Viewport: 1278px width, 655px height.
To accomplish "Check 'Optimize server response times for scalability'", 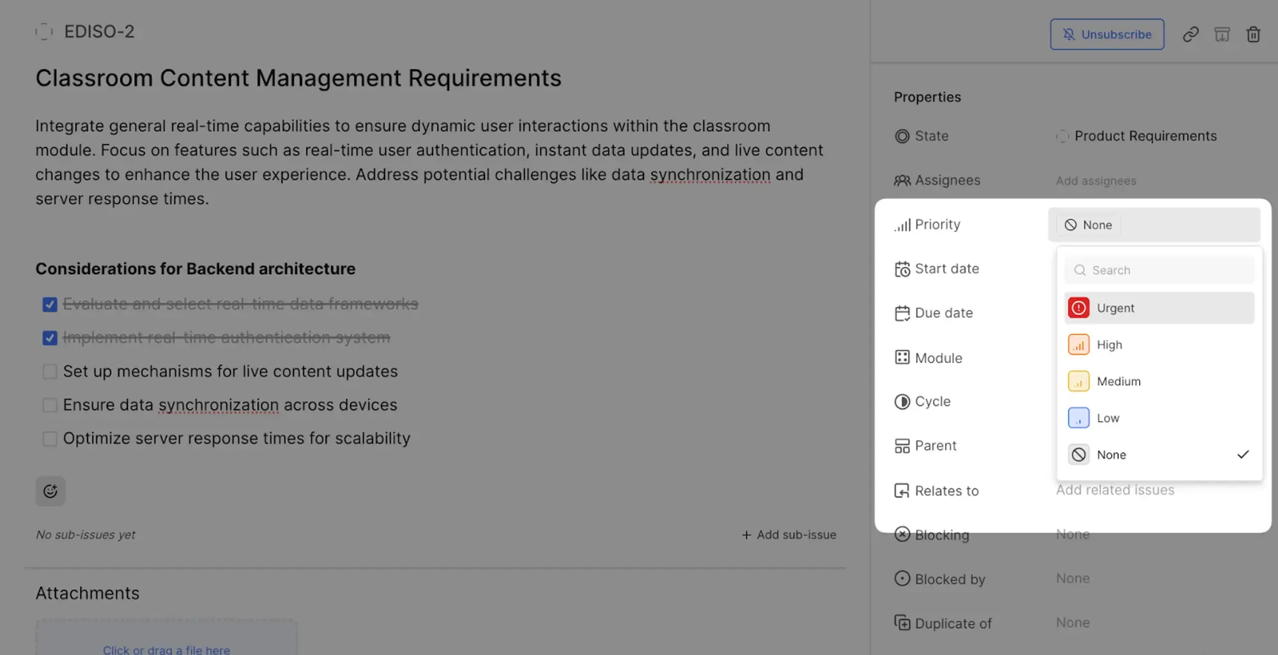I will (50, 438).
